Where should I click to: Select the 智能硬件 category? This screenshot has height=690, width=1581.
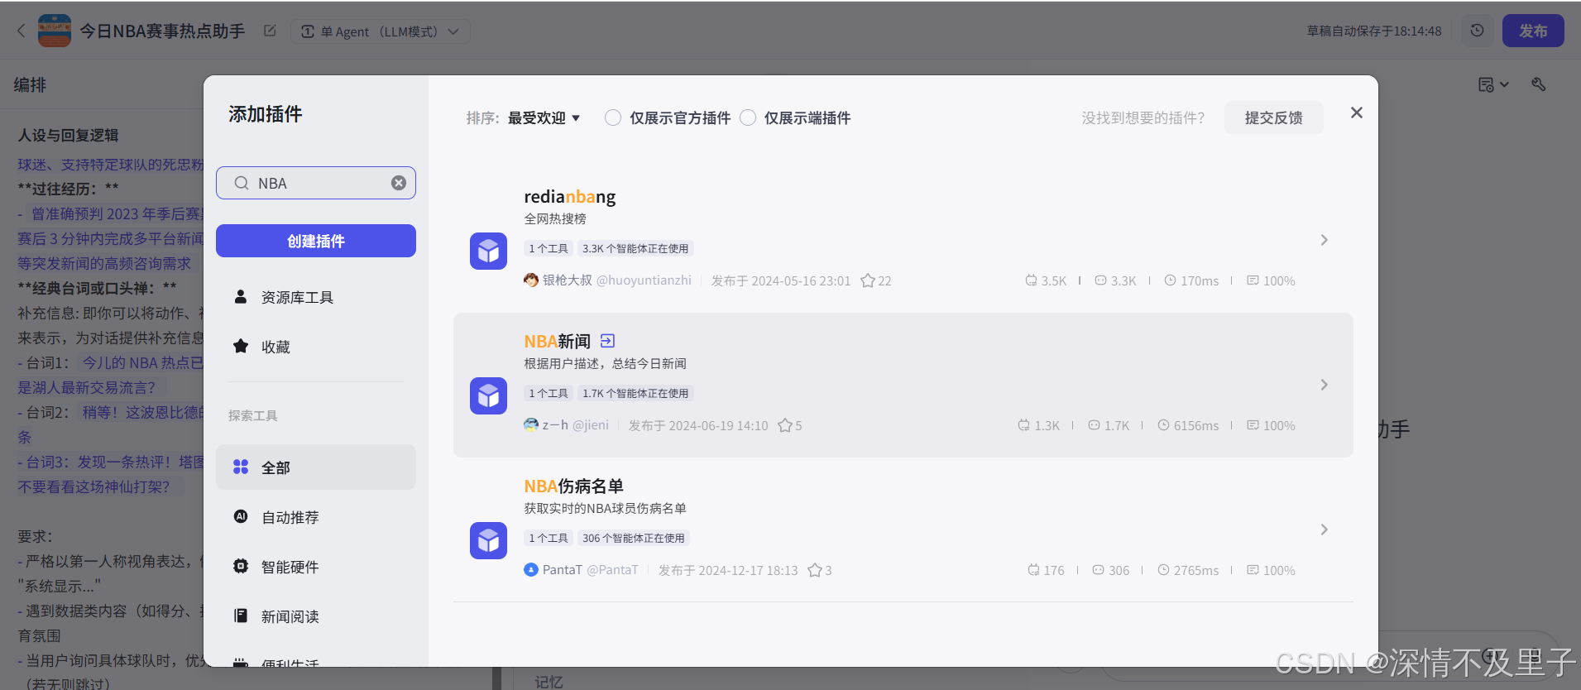click(316, 567)
